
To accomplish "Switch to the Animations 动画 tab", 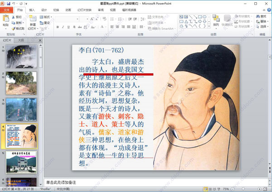I will coord(68,10).
